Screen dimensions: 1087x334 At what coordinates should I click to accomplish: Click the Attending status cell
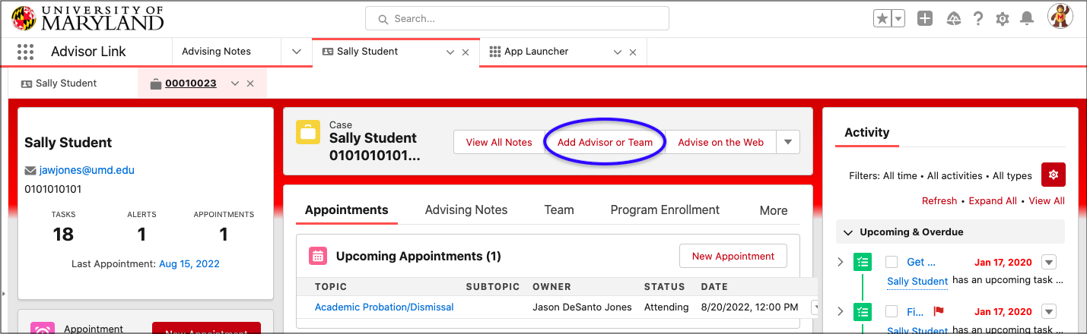666,307
